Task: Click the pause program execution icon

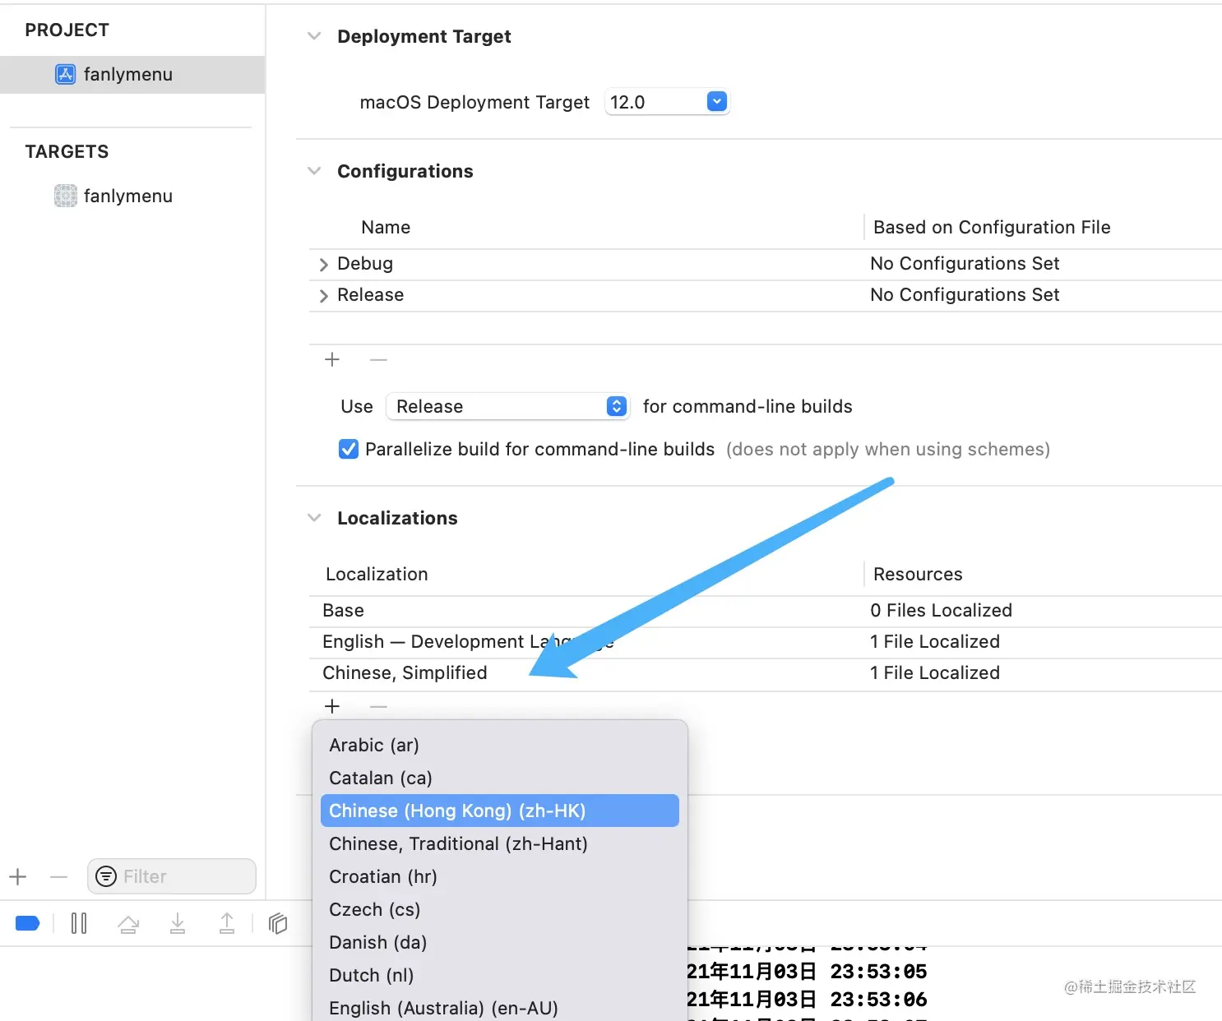Action: (x=79, y=923)
